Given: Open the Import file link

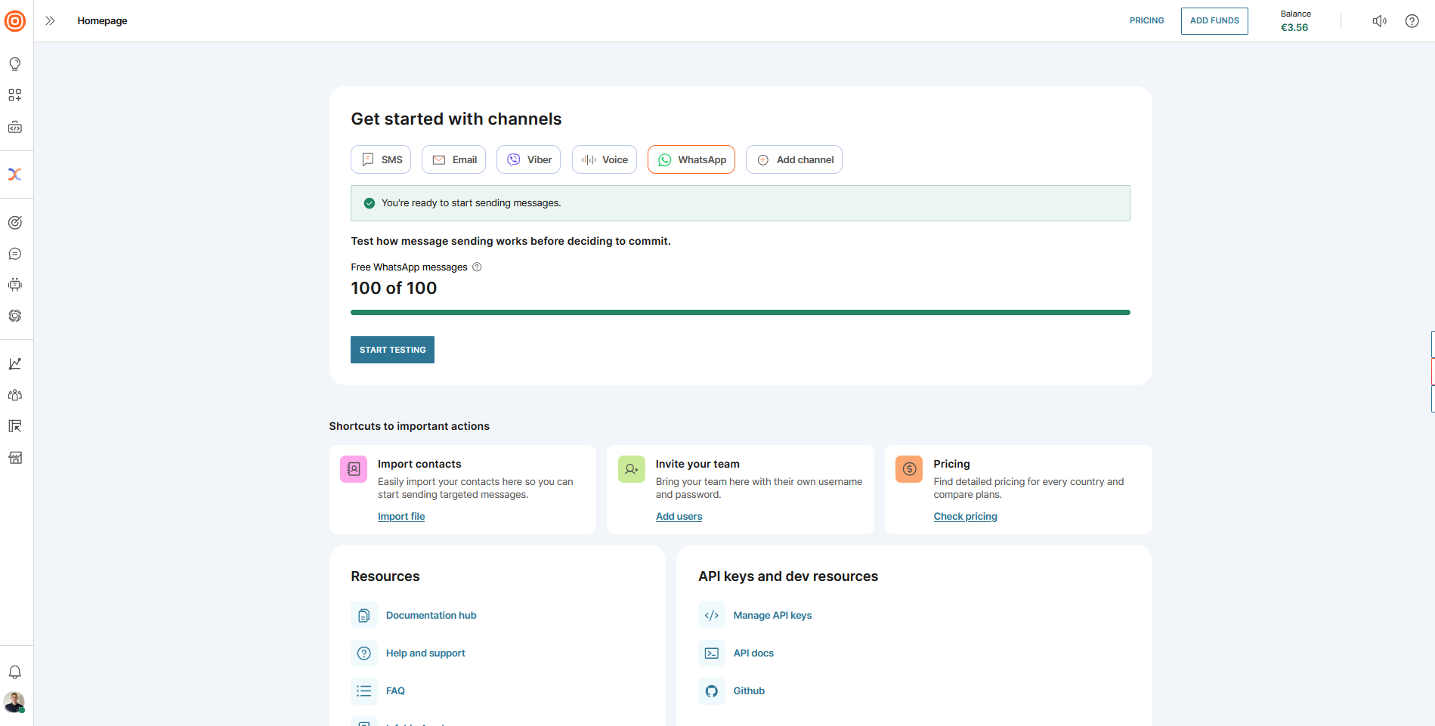Looking at the screenshot, I should click(x=401, y=517).
